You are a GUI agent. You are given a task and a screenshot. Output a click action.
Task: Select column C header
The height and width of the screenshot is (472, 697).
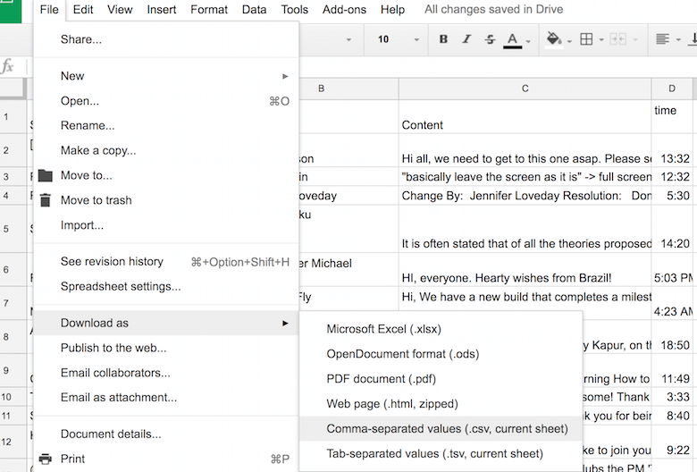525,88
